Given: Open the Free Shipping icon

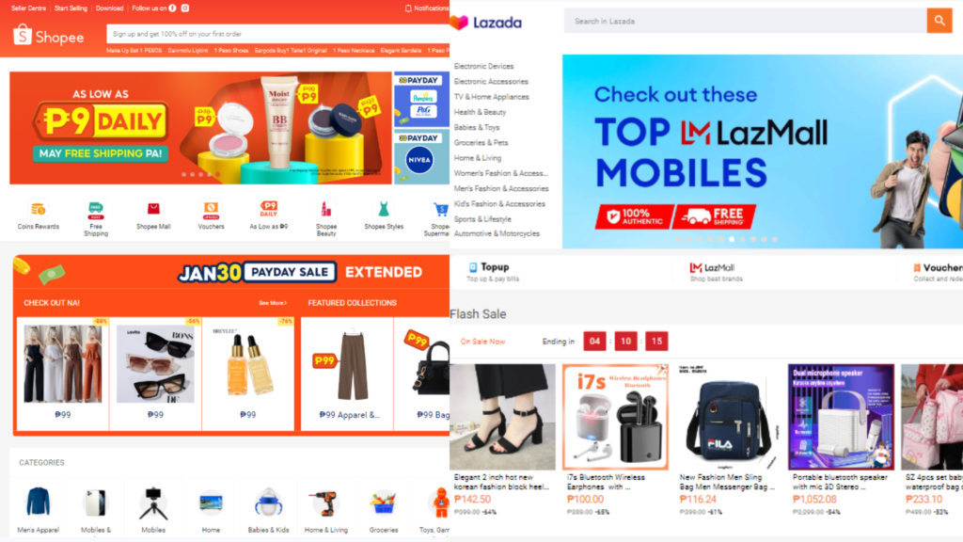Looking at the screenshot, I should click(96, 210).
